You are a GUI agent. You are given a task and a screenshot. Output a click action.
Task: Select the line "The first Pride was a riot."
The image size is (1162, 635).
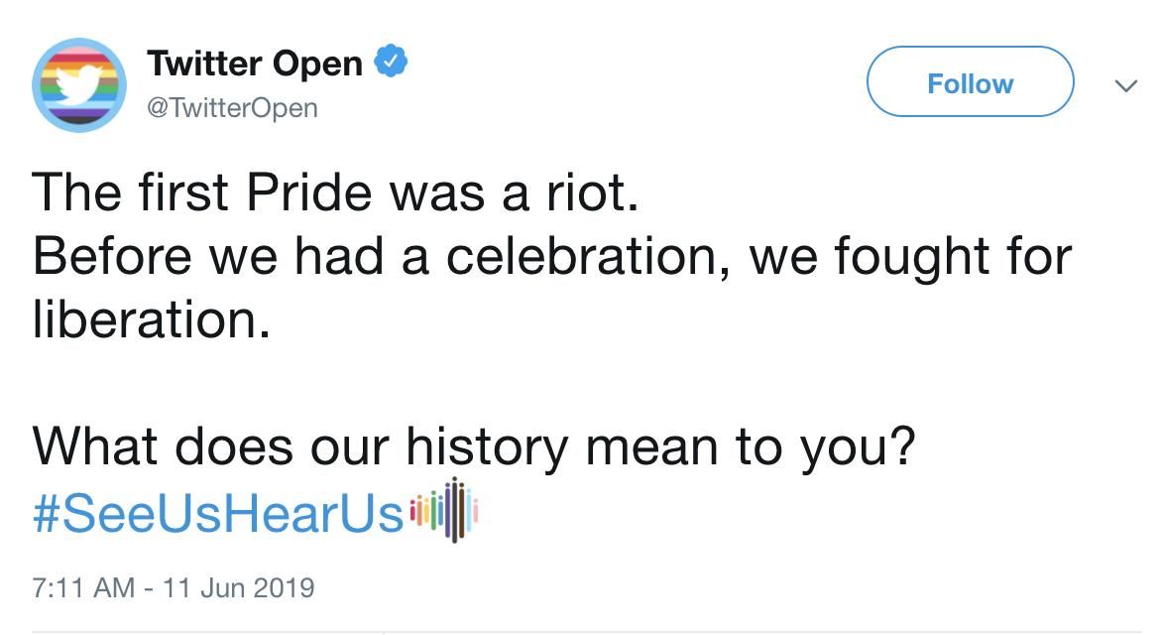(x=335, y=192)
